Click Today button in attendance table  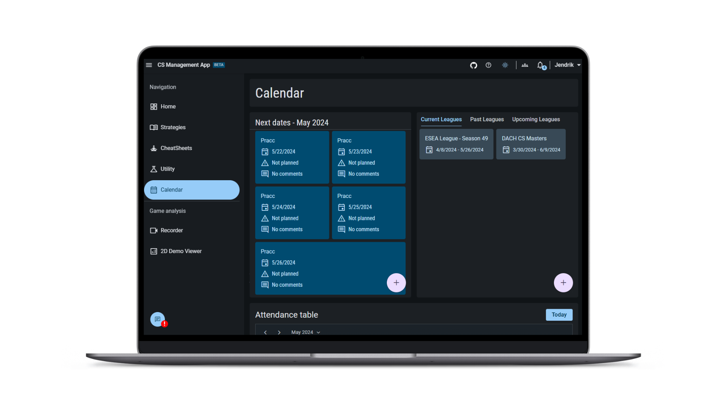click(559, 315)
